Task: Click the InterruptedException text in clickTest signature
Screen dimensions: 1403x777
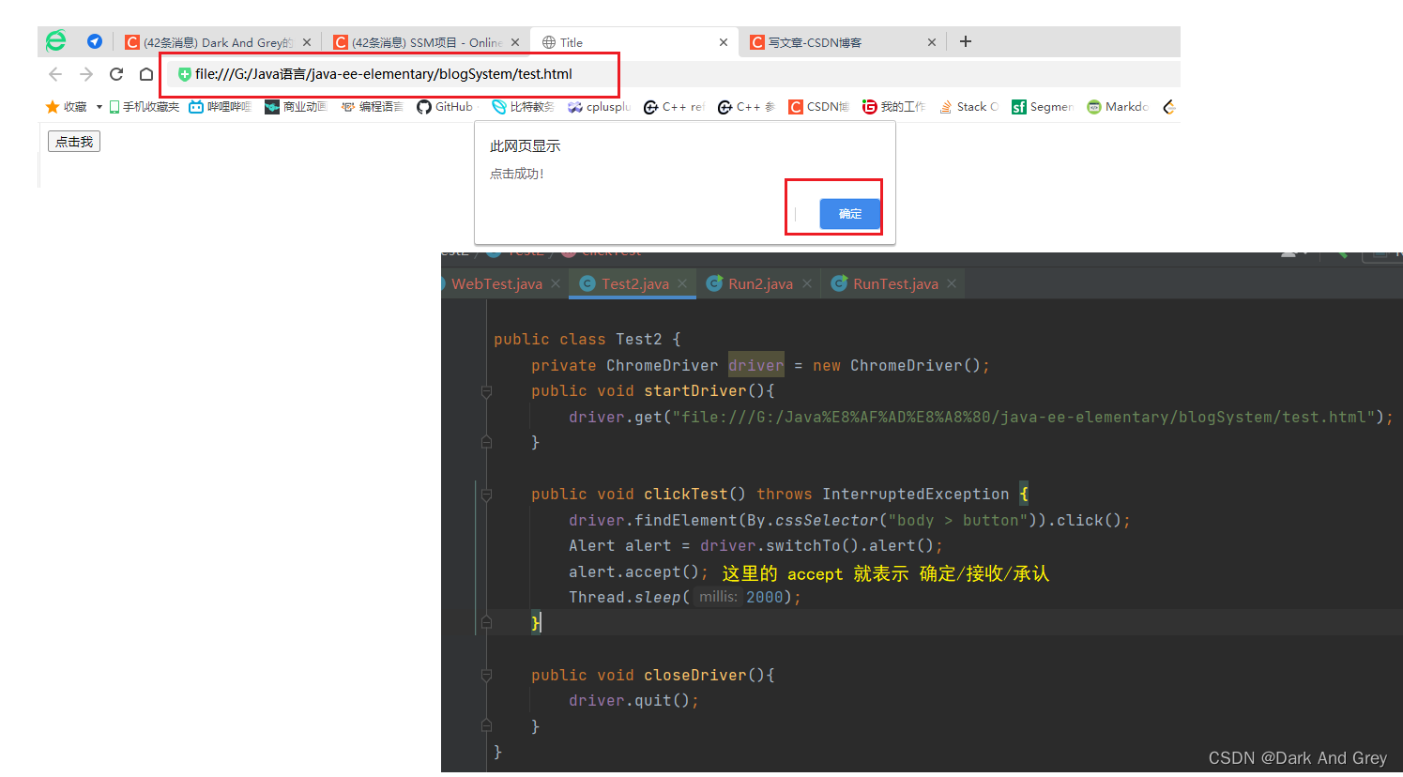Action: [916, 494]
